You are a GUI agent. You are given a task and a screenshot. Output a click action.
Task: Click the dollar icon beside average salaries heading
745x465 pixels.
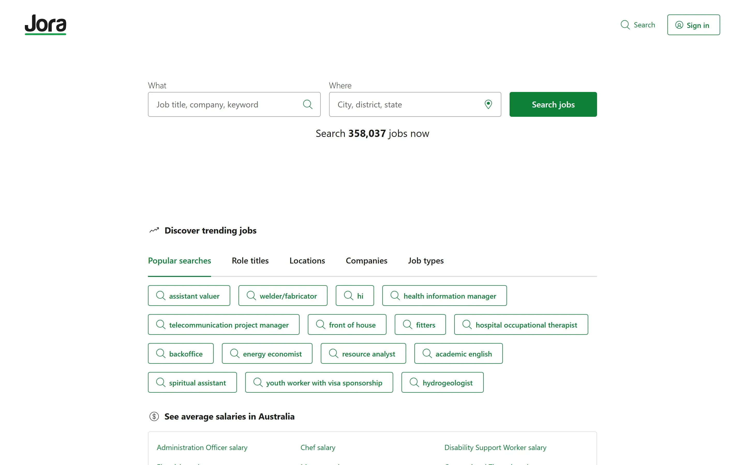pos(154,416)
